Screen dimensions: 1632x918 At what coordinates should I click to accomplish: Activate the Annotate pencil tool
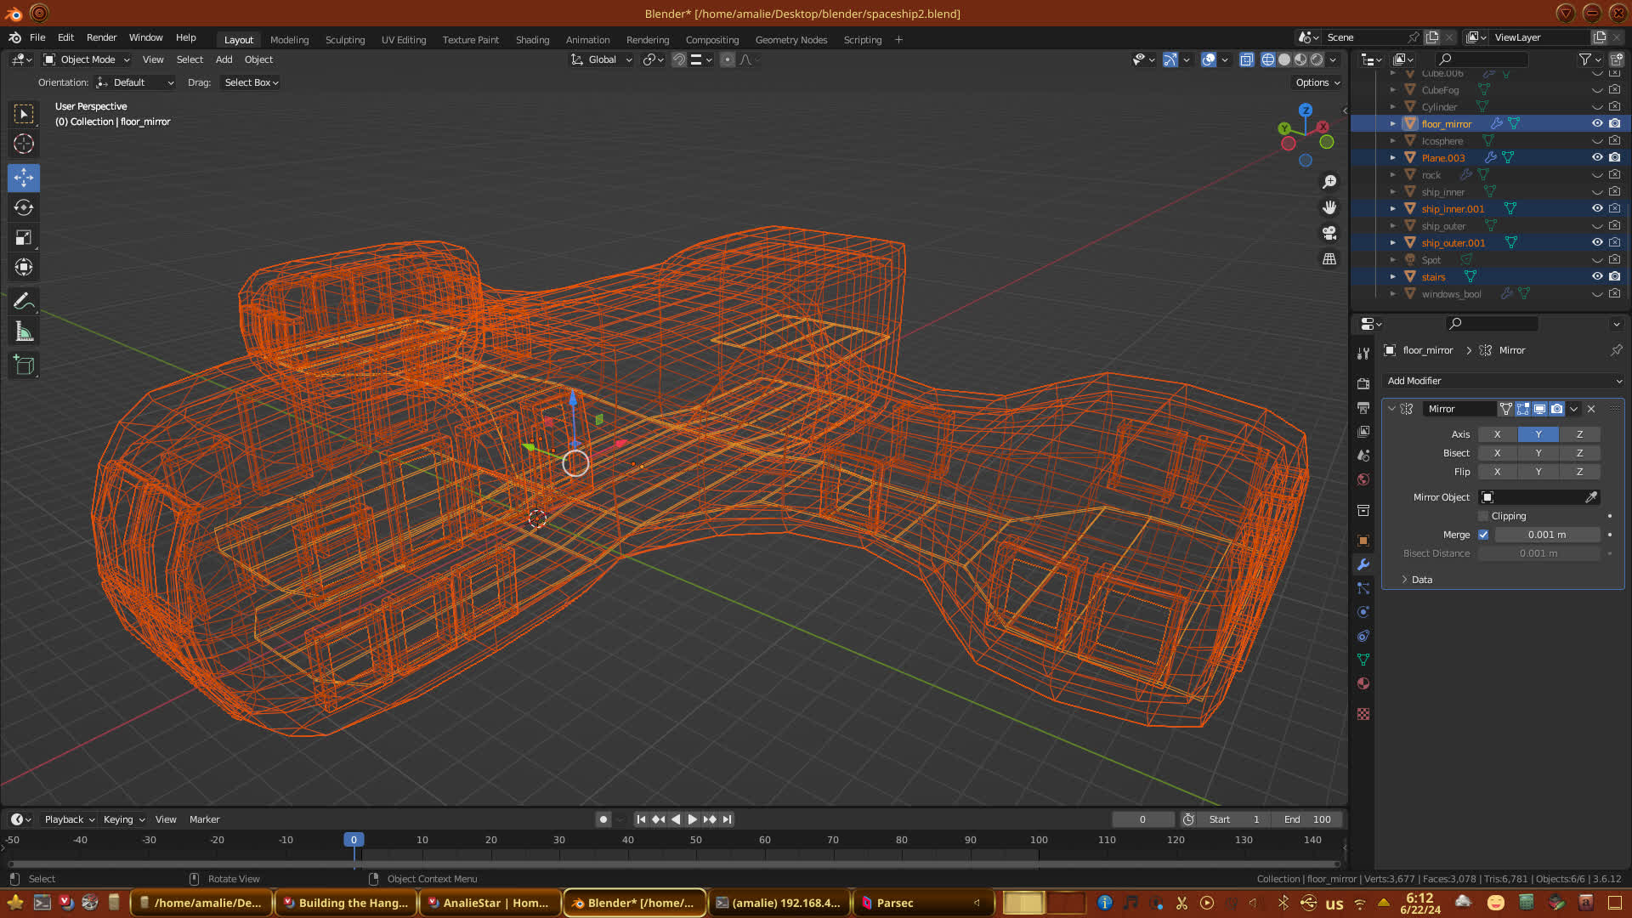click(24, 301)
